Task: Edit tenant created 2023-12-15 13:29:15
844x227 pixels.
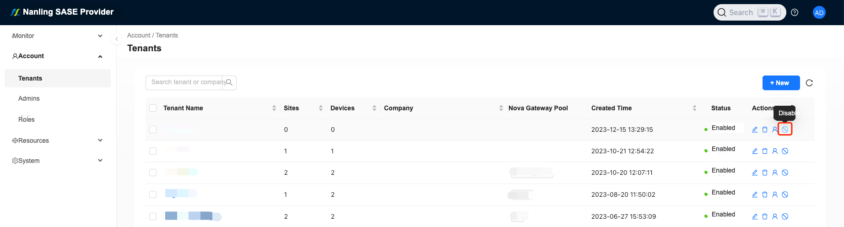Action: (755, 130)
